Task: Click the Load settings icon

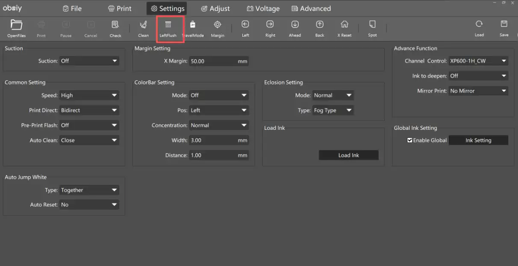Action: tap(479, 24)
